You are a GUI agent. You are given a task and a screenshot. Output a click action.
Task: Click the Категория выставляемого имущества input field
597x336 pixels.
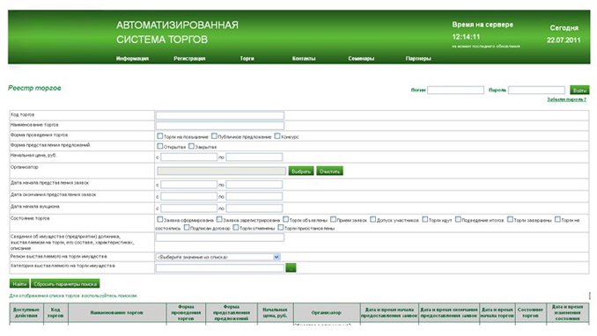(219, 268)
